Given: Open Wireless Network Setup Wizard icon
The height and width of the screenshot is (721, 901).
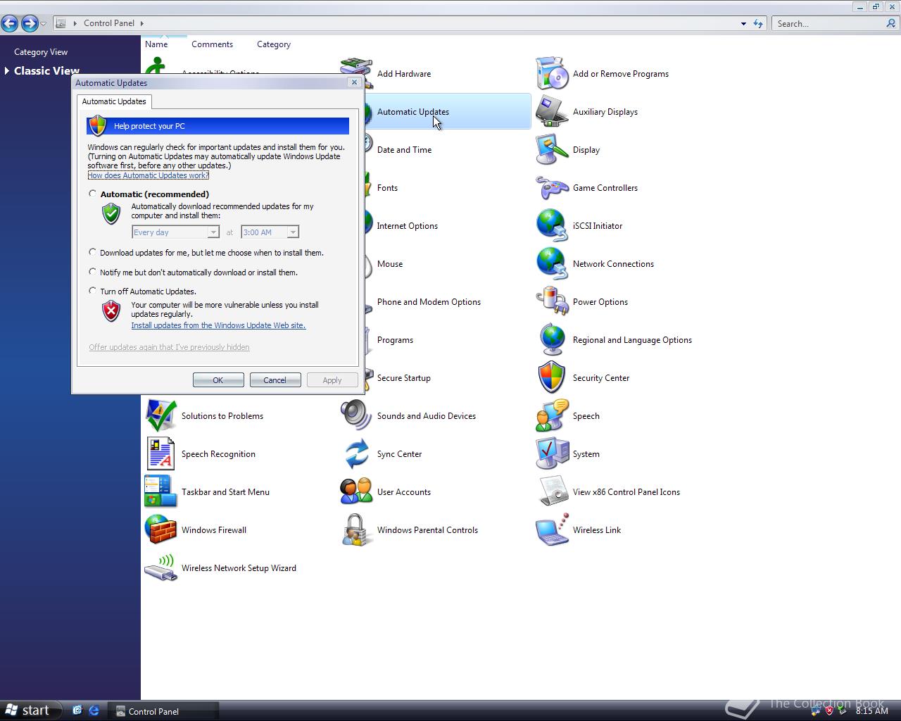Looking at the screenshot, I should [160, 568].
